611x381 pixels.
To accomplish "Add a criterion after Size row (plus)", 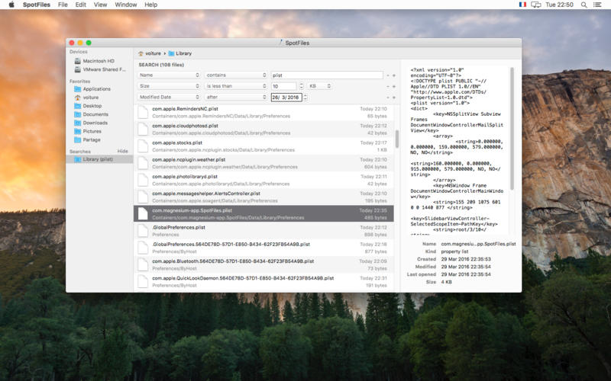I will coord(394,86).
